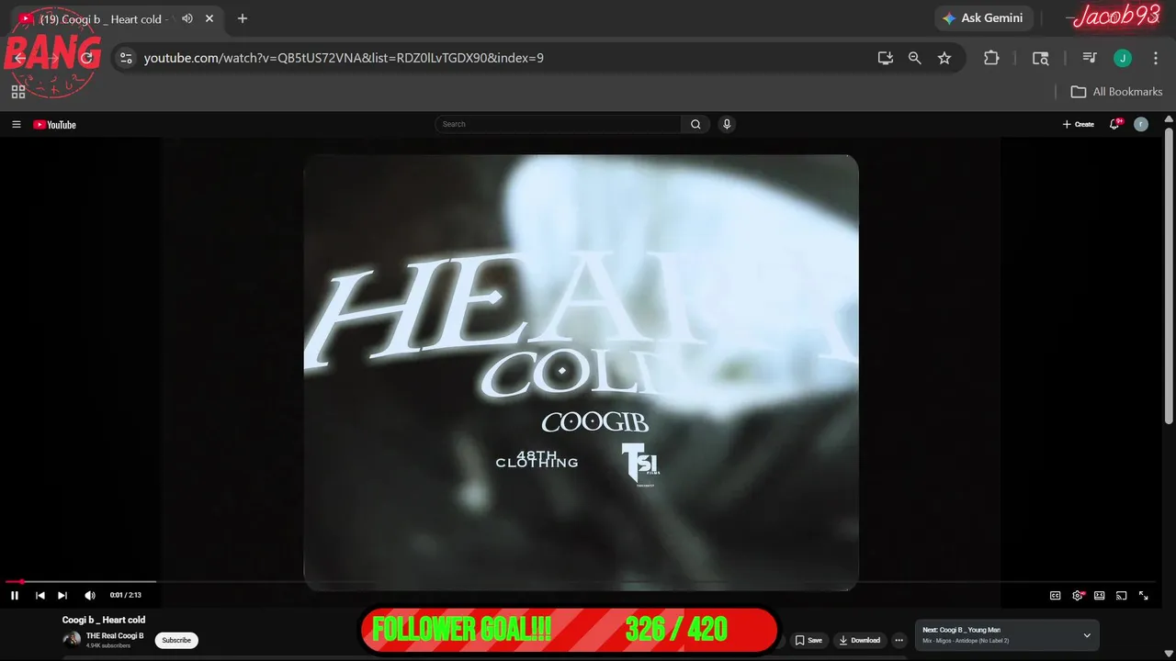Screen dimensions: 1176x661
Task: Save the video to a playlist
Action: (x=808, y=640)
